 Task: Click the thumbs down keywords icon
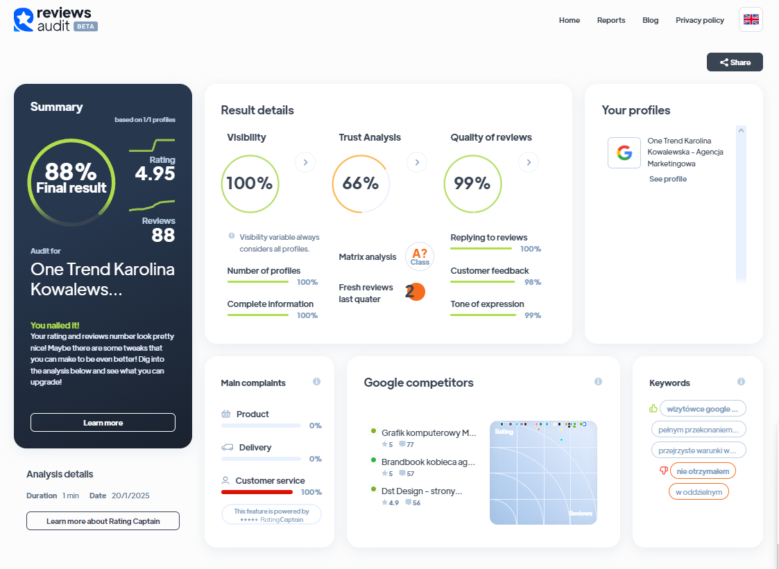tap(663, 471)
